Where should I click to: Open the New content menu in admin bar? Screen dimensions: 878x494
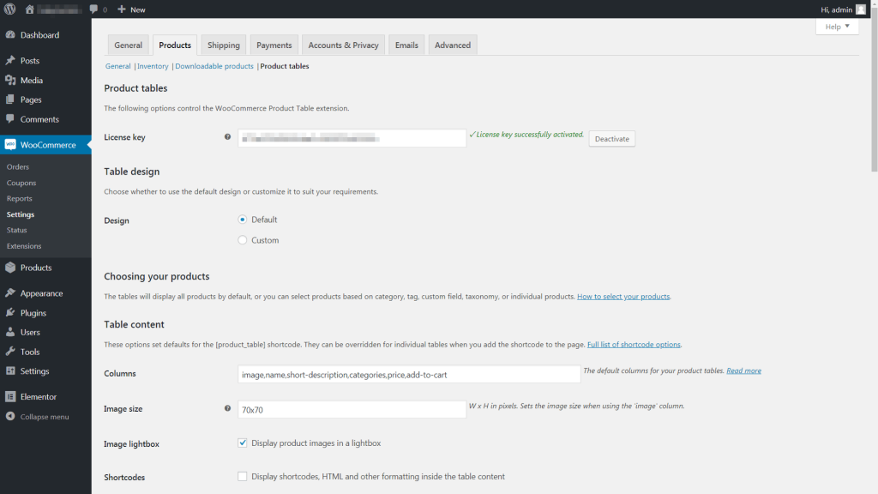coord(131,9)
